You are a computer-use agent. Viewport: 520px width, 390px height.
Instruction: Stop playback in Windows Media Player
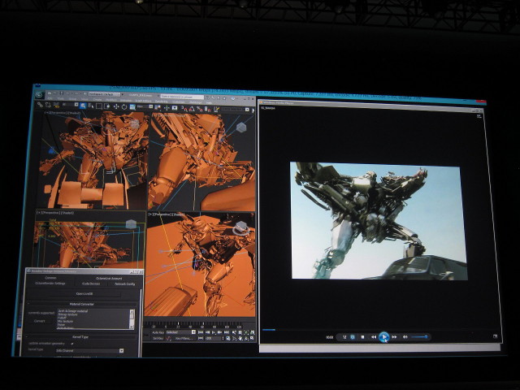pyautogui.click(x=362, y=337)
